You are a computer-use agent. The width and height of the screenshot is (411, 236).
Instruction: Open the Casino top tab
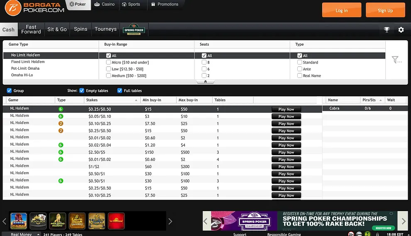(104, 5)
